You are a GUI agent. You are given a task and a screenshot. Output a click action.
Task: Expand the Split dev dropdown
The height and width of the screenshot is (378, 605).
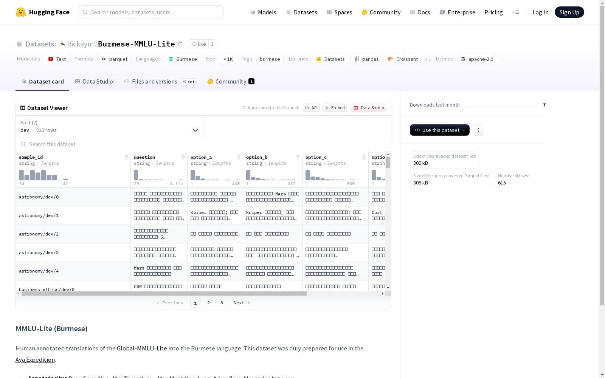110,126
